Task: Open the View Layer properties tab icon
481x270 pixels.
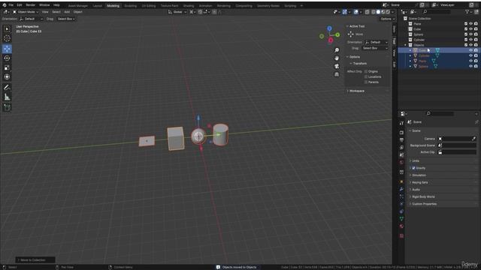Action: (x=401, y=147)
